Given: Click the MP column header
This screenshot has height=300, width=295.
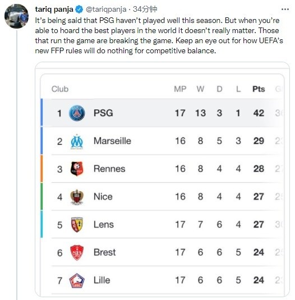Looking at the screenshot, I should point(180,89).
